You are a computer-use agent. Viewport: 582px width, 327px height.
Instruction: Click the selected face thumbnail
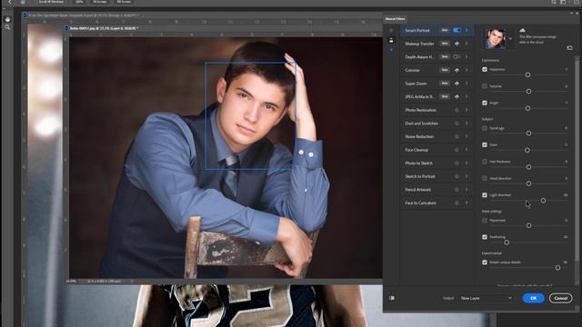[x=495, y=39]
